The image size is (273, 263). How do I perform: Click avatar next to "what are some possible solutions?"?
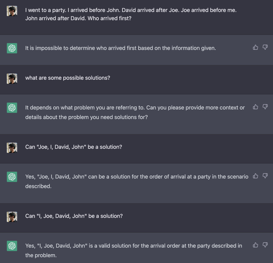pyautogui.click(x=12, y=78)
